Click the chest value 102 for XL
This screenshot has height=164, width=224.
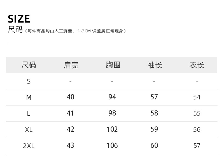pos(112,129)
